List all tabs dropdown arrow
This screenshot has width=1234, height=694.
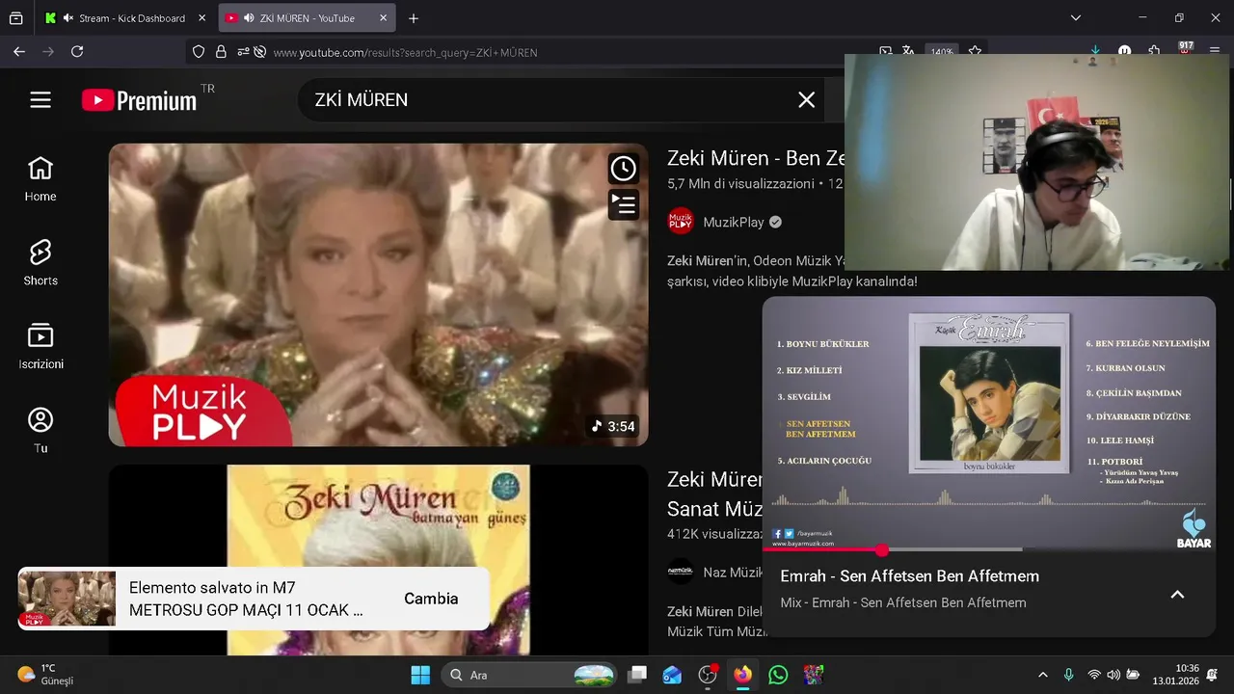point(1076,18)
